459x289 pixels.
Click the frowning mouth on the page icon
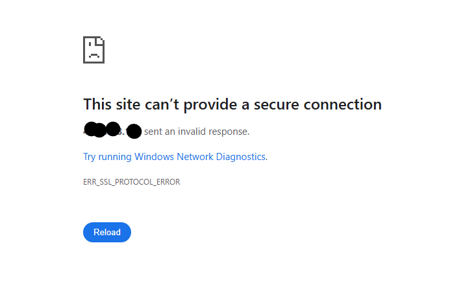(x=93, y=56)
